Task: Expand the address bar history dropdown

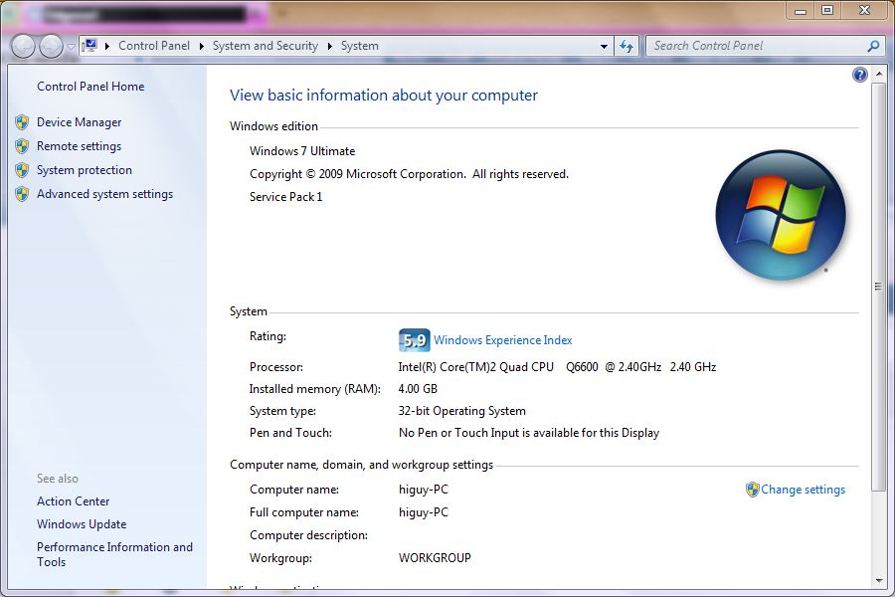Action: [604, 46]
